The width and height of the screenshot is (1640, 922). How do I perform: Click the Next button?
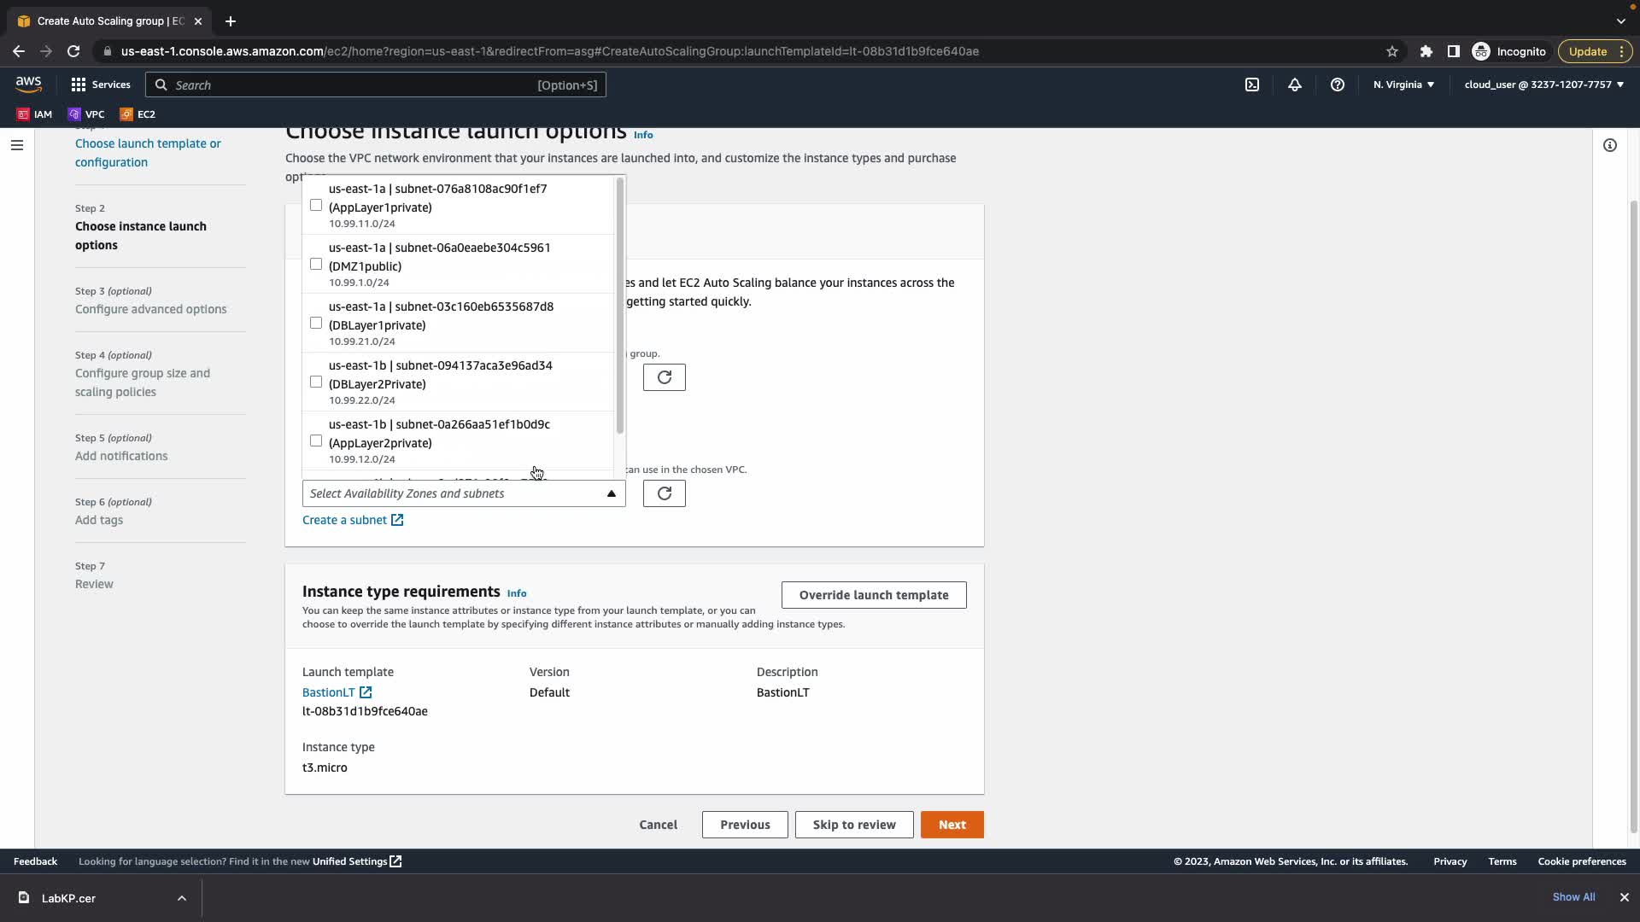tap(952, 825)
